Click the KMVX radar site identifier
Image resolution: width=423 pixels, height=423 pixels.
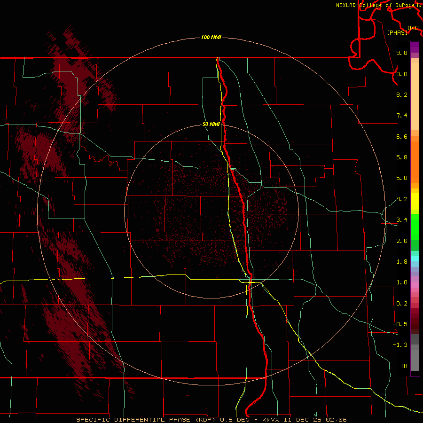point(271,420)
